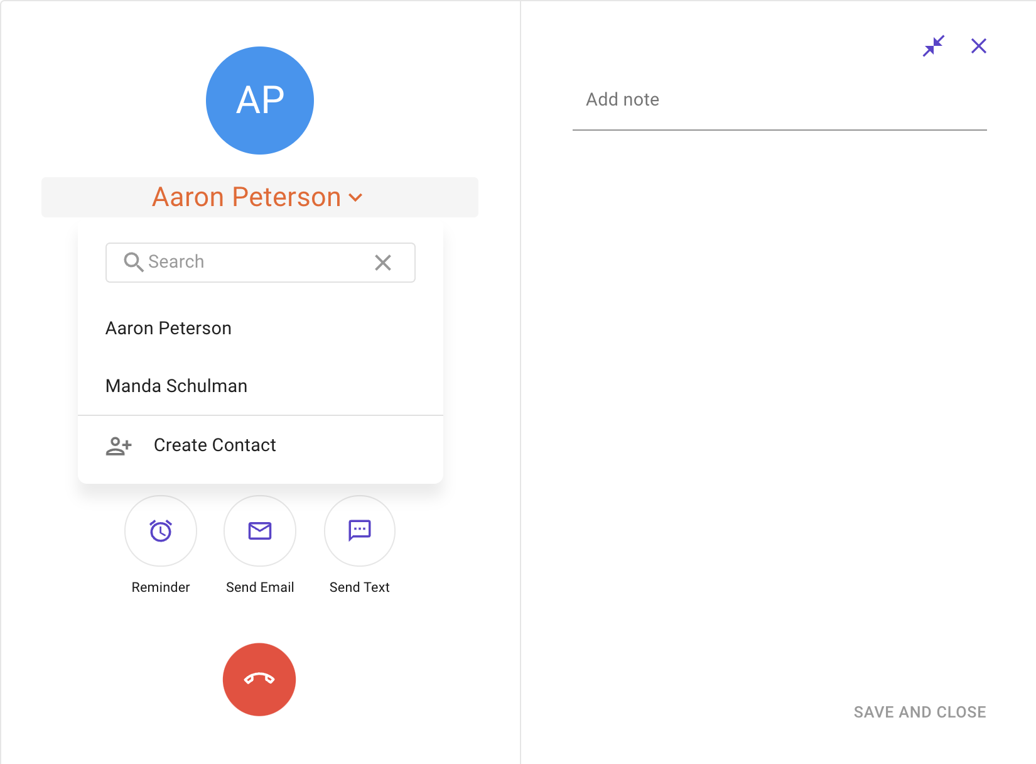Click the Reminder label
The height and width of the screenshot is (764, 1036).
(x=161, y=587)
